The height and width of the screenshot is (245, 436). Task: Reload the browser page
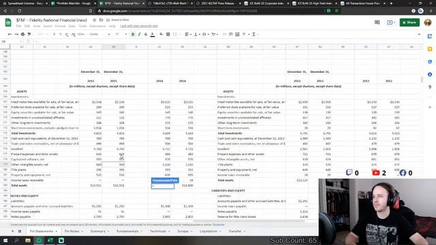pyautogui.click(x=20, y=11)
